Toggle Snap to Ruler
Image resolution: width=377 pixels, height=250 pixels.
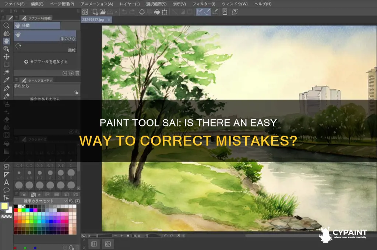tap(200, 12)
